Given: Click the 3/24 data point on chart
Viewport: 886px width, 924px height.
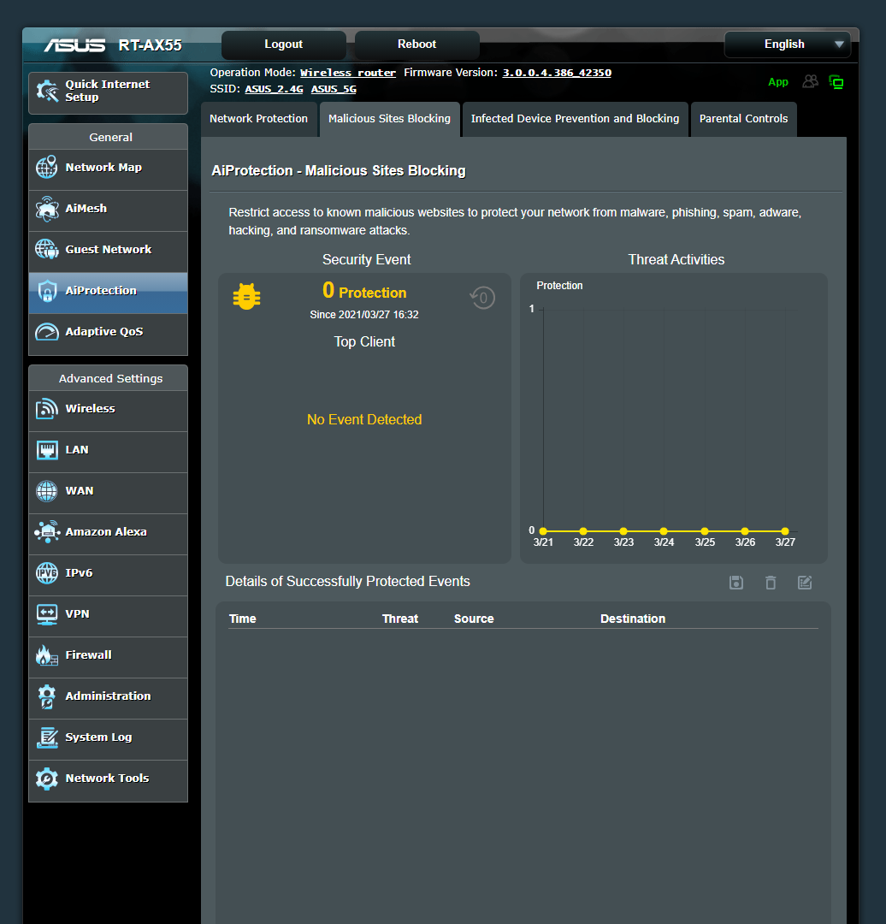Looking at the screenshot, I should tap(664, 531).
